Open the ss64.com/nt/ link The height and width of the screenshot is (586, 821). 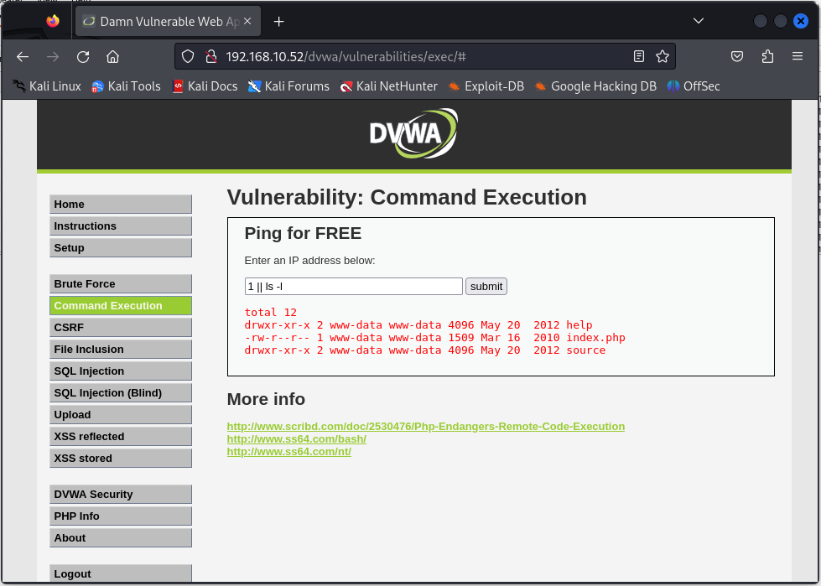289,452
